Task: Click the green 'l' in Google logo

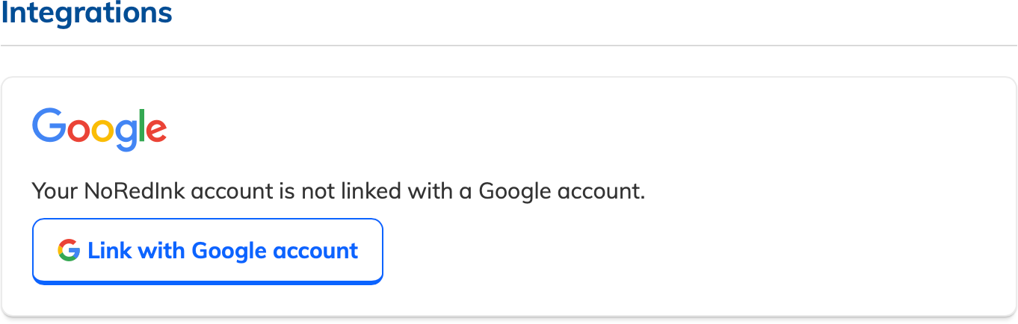Action: (140, 125)
